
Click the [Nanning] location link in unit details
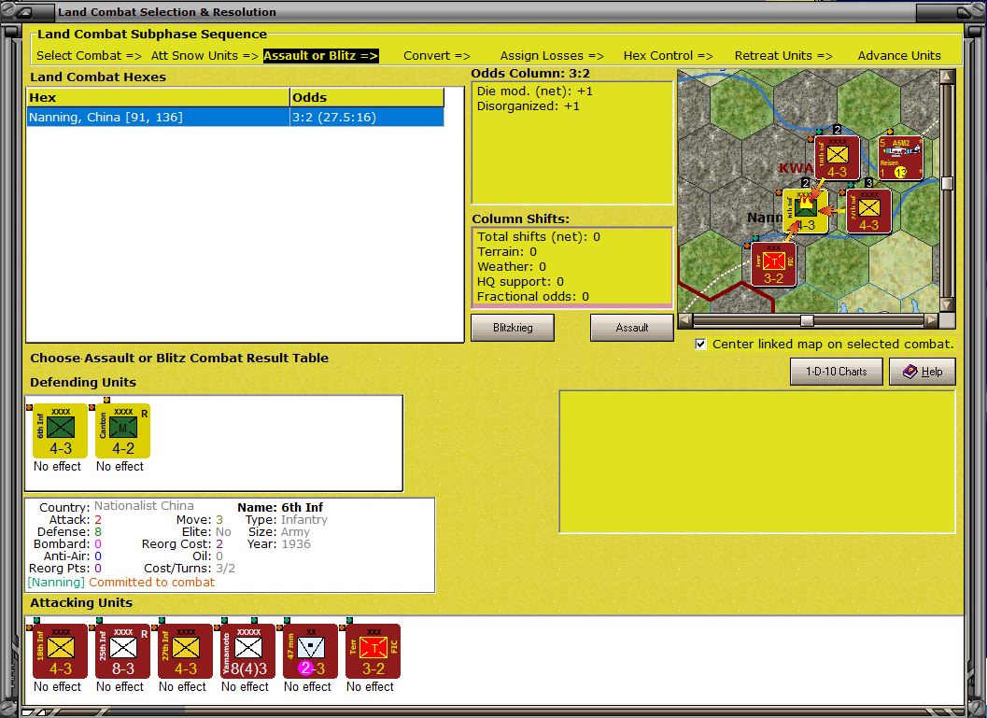click(56, 583)
